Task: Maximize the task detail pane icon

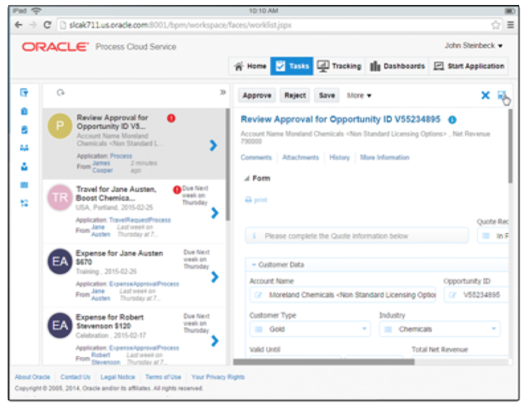Action: click(x=502, y=95)
